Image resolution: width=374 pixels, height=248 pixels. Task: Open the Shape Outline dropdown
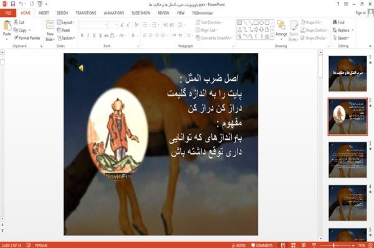[314, 30]
